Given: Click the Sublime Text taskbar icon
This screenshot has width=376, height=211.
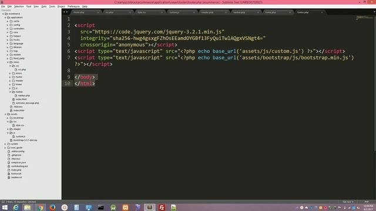Looking at the screenshot, I should click(150, 207).
